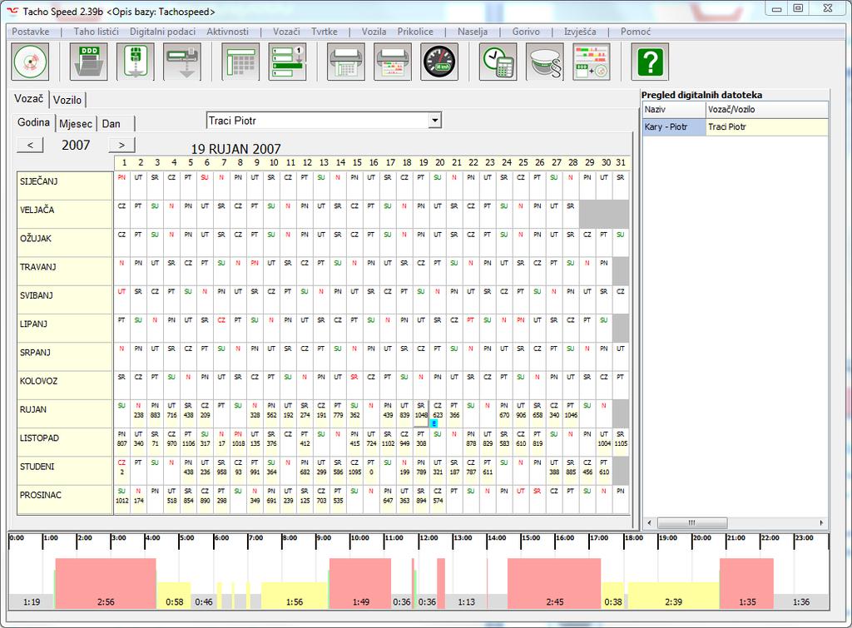Select LISTOPAD 5 cell with value 1106

(x=188, y=443)
